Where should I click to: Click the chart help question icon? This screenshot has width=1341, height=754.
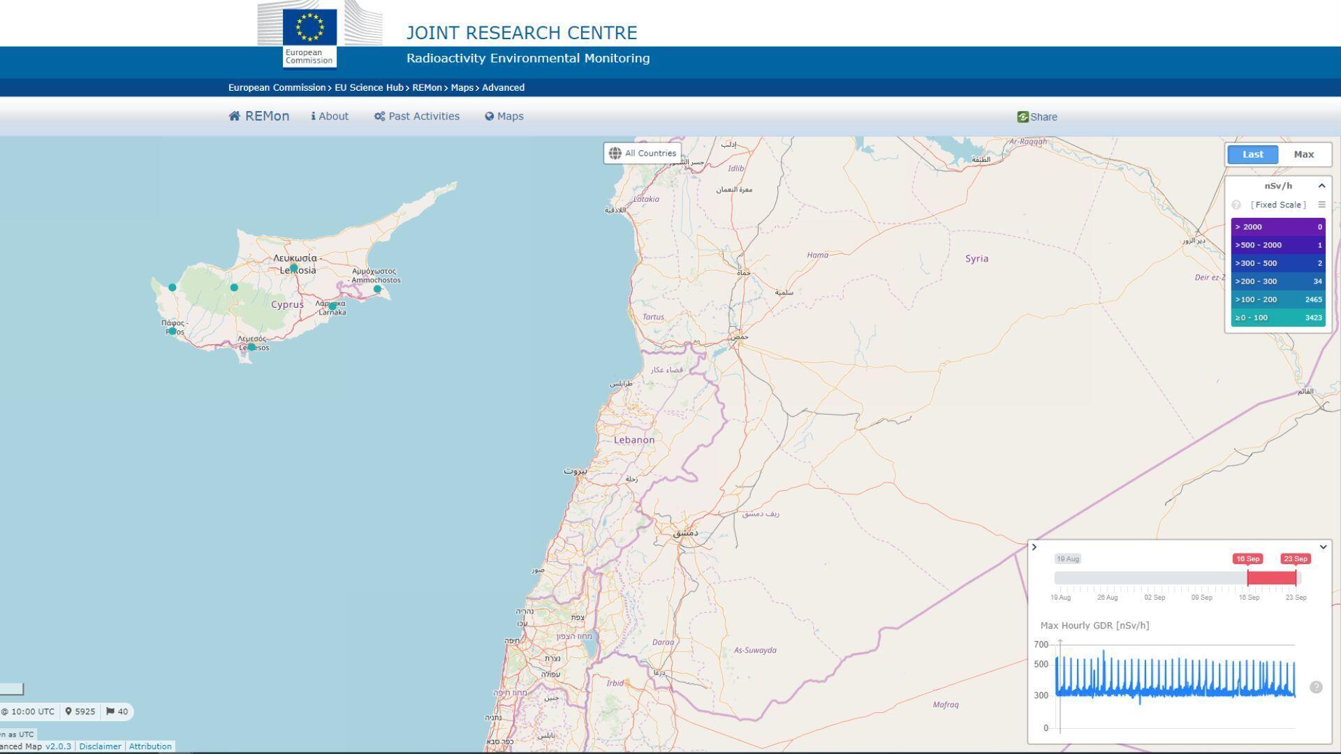point(1316,688)
